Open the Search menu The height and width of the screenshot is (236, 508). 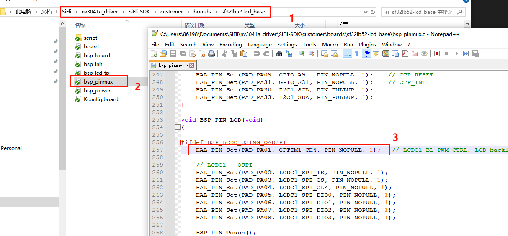pyautogui.click(x=188, y=45)
